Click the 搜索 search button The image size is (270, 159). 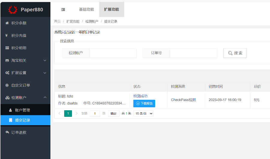235,53
